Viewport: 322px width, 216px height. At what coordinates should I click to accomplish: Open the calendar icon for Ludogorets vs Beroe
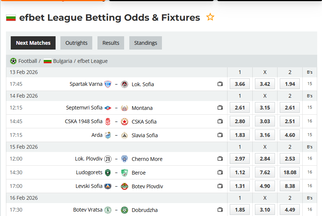tap(220, 172)
